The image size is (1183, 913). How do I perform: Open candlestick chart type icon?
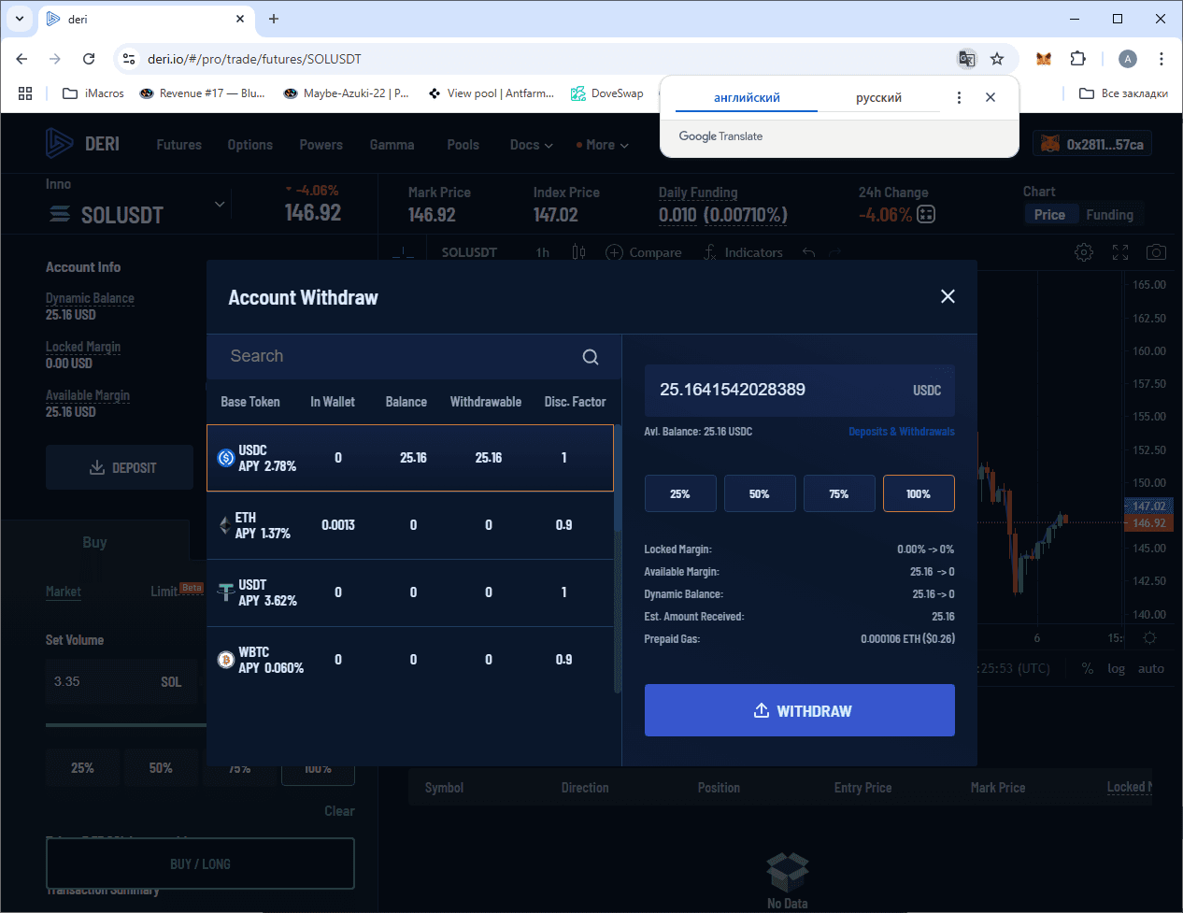pyautogui.click(x=578, y=252)
